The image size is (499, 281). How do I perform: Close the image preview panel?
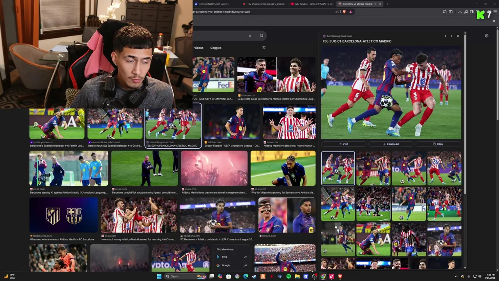click(x=458, y=36)
